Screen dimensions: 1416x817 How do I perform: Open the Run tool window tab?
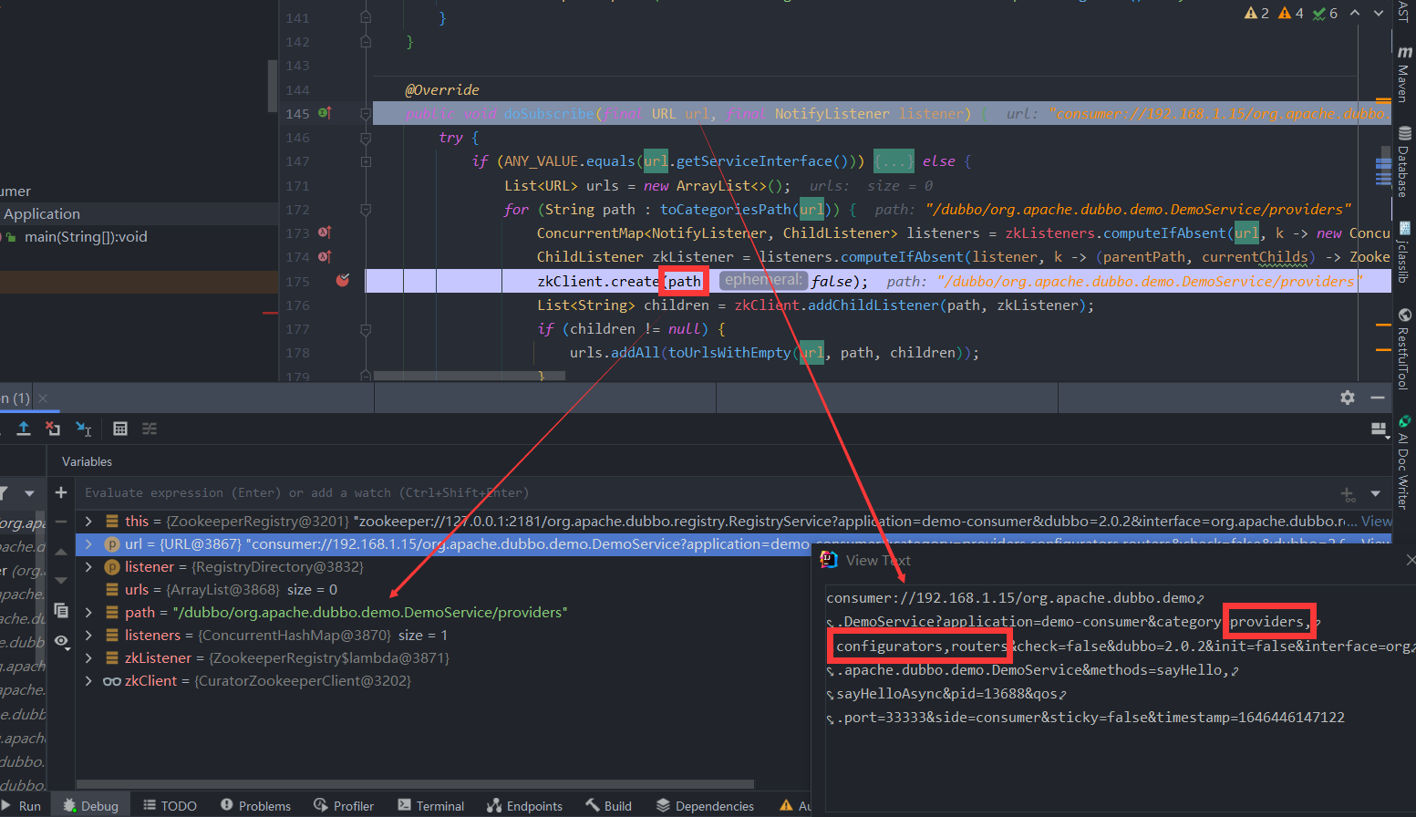pyautogui.click(x=21, y=806)
